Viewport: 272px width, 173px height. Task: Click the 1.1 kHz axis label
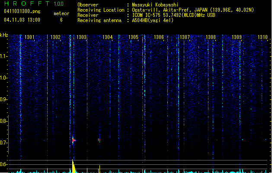(x=3, y=56)
